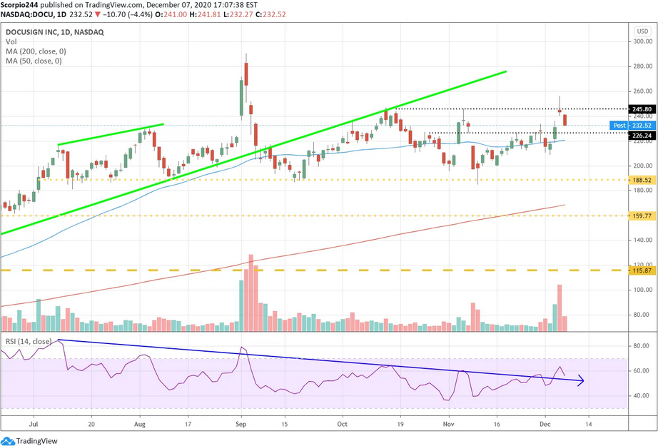Click the 280.00 price axis label

[643, 66]
